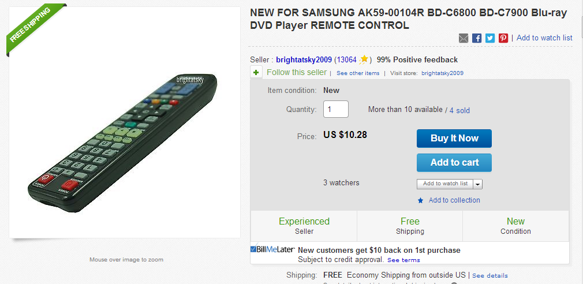Click the green plus follow icon
This screenshot has height=284, width=583.
256,73
